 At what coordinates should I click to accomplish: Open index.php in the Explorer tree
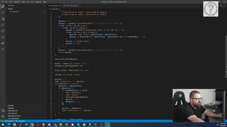click(16, 12)
